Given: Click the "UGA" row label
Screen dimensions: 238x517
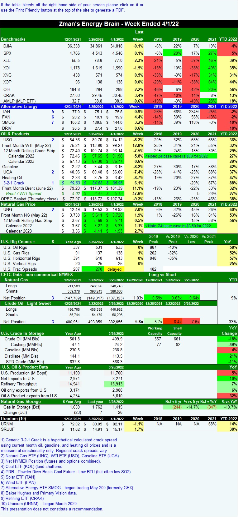Looking at the screenshot, I should tap(7, 172).
